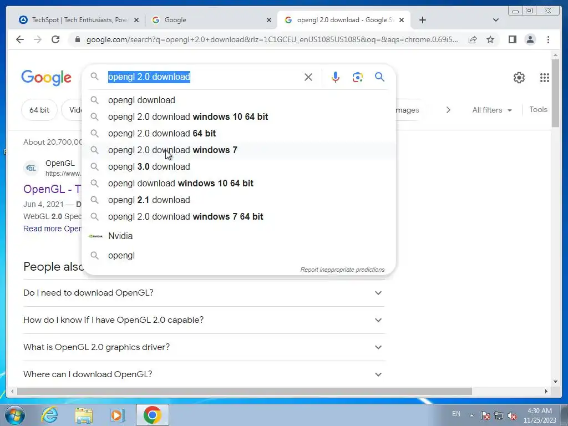Click the Tools button
The image size is (568, 426).
point(538,109)
